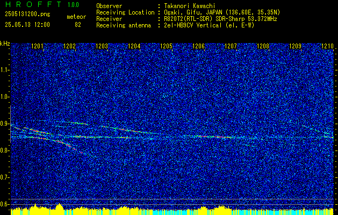Click the 1208 time marker
Viewport: 338px width, 215px height.
click(263, 46)
